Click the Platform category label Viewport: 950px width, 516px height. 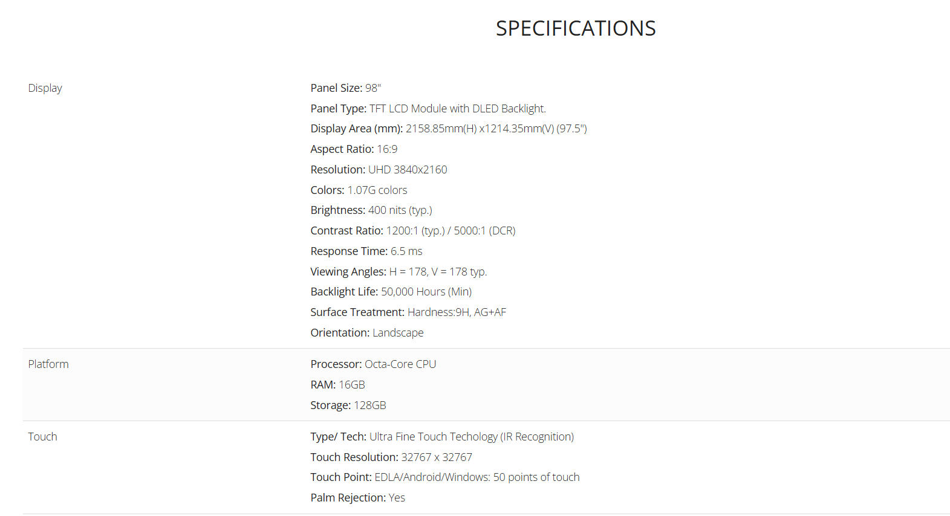coord(48,364)
